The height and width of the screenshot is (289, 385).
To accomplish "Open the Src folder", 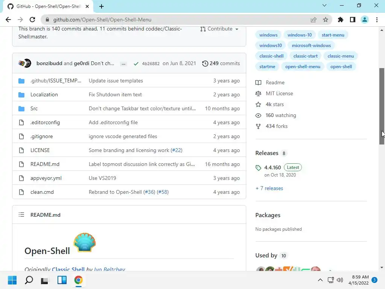I will (x=34, y=108).
